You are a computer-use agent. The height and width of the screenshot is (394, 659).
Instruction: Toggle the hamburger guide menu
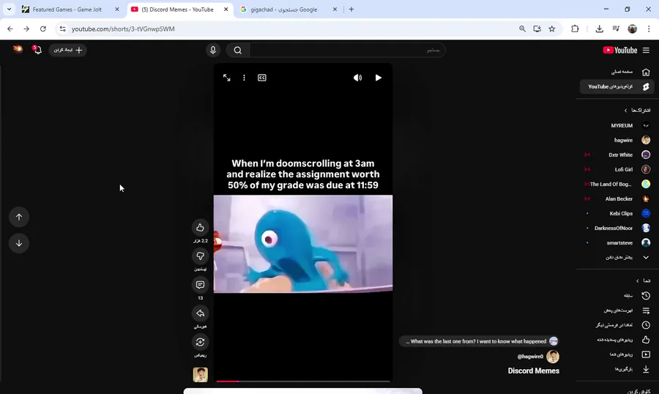pos(646,50)
